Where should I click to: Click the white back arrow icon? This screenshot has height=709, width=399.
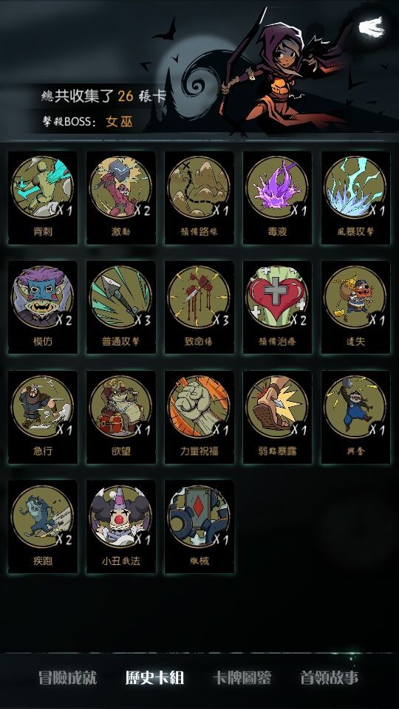tap(372, 27)
